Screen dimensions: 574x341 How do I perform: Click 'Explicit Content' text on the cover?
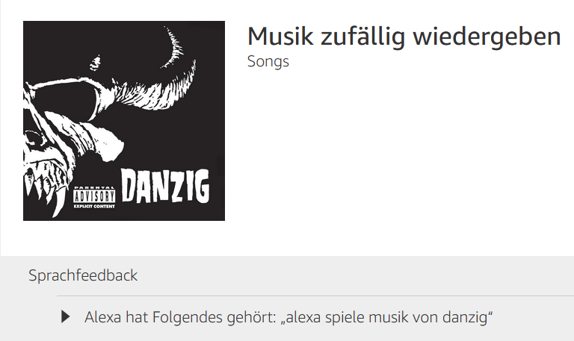94,206
